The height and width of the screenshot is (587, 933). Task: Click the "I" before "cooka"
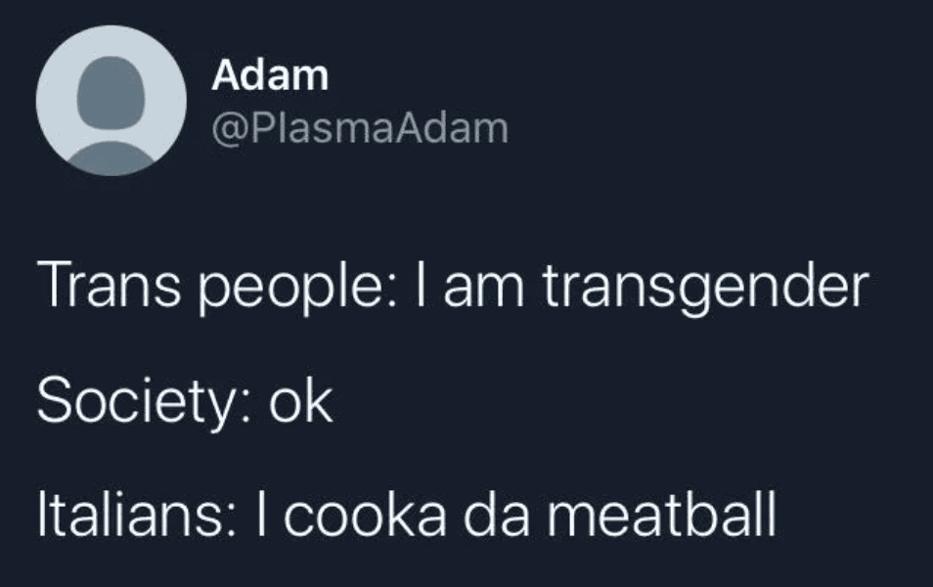click(268, 516)
